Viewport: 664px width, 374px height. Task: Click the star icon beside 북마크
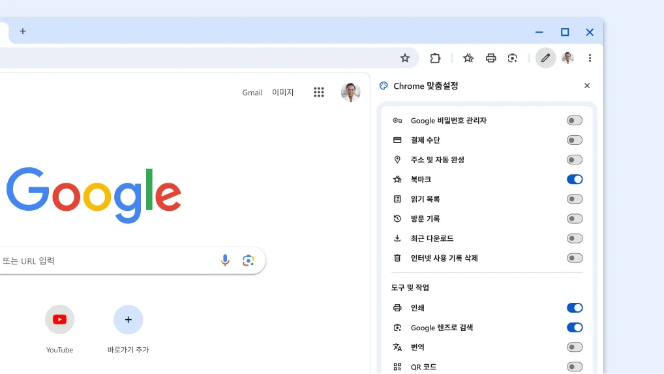(x=397, y=179)
